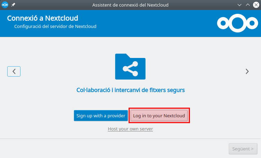Screen dimensions: 261x158
Task: Click the 'Configuració del servidor de Nextcloud' subtitle
Action: tap(55, 26)
